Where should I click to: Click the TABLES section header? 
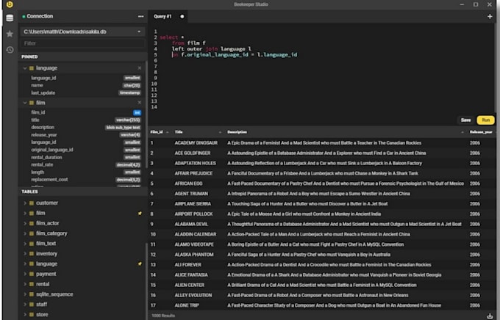point(29,192)
